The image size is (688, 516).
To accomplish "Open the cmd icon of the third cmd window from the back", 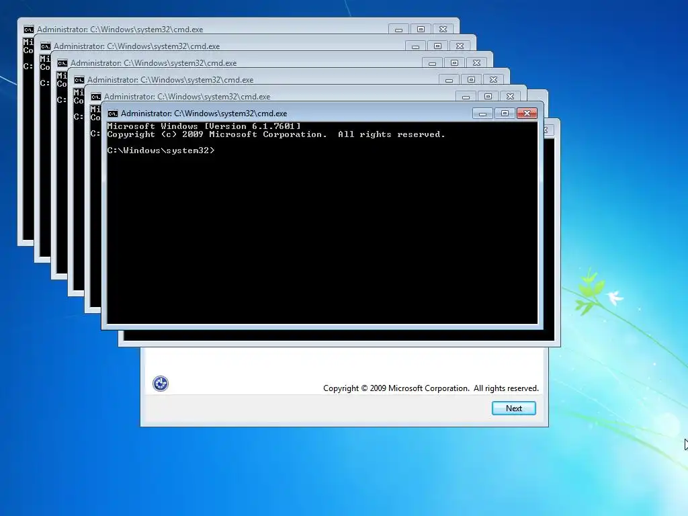I will point(62,63).
